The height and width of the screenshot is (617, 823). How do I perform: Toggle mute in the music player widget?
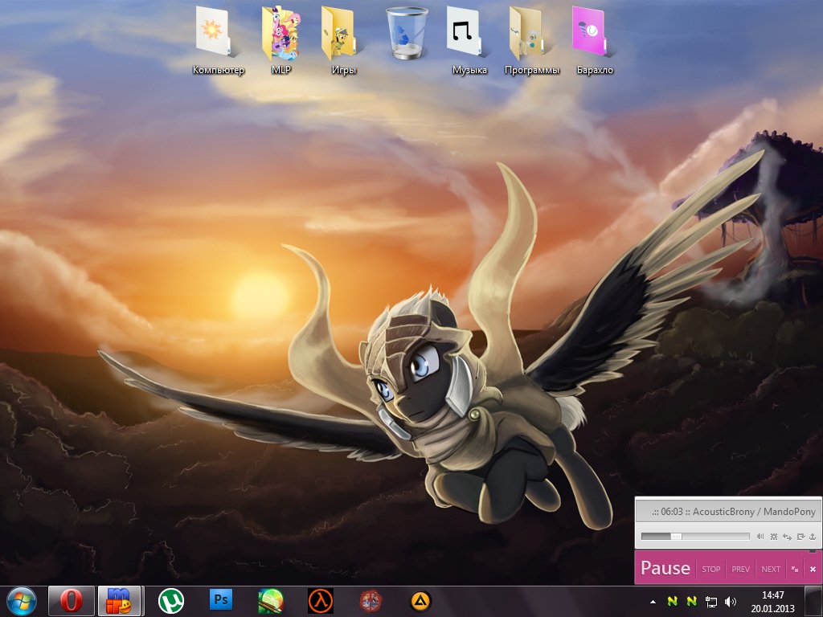click(760, 536)
